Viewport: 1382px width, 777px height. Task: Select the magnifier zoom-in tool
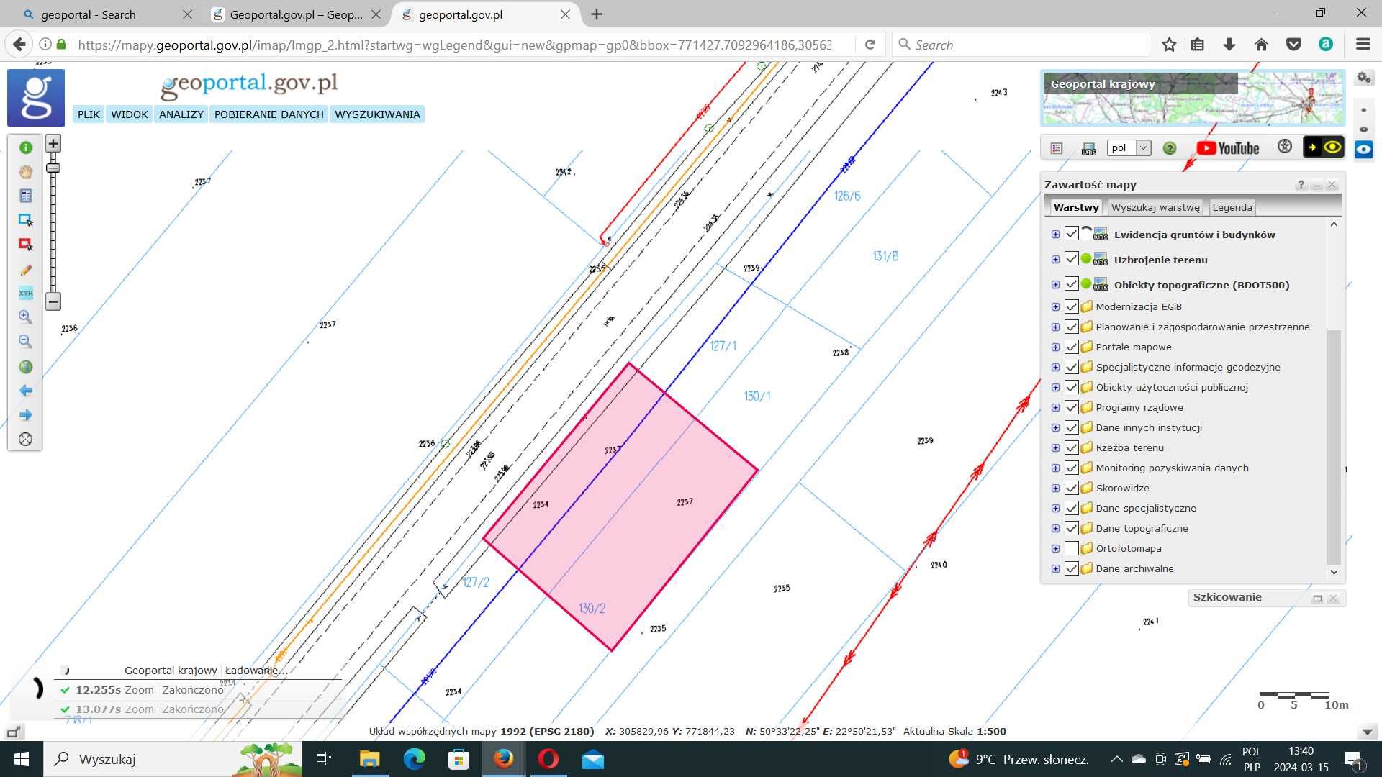(26, 317)
